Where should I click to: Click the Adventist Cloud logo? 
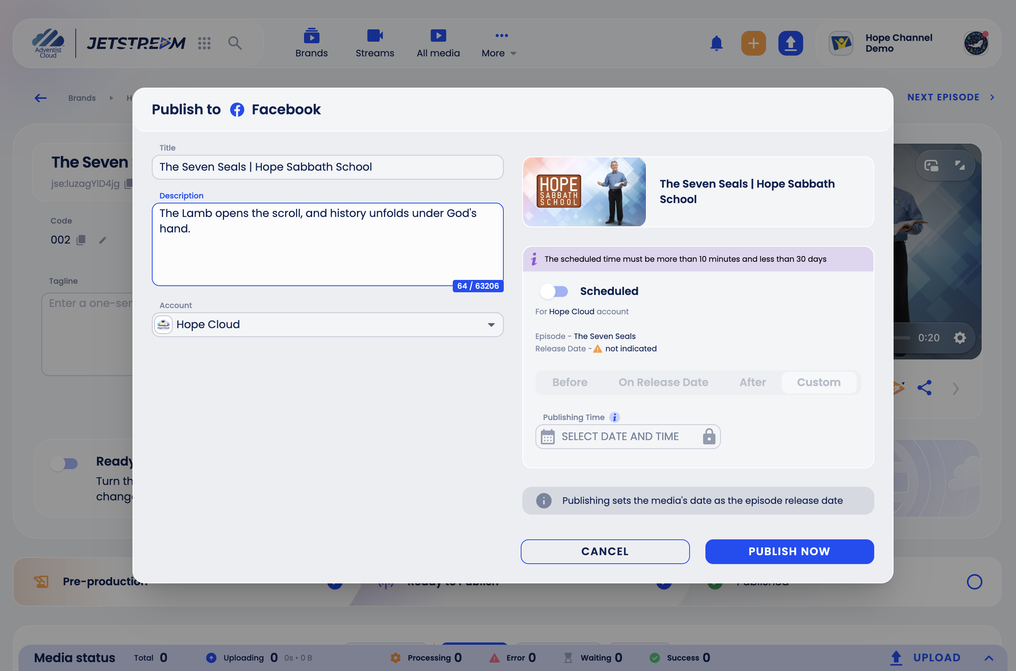pos(48,43)
